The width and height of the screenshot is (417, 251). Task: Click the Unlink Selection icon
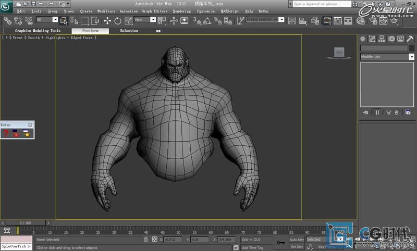(x=18, y=20)
